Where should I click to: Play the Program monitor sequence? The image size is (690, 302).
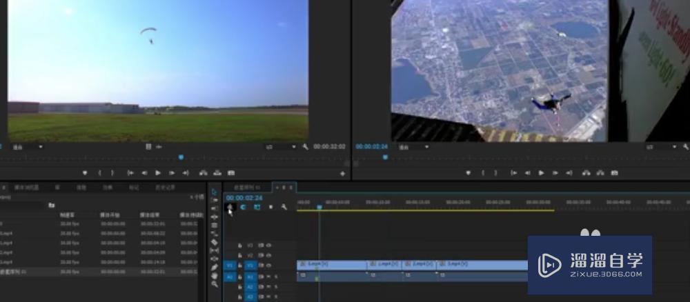coord(541,173)
